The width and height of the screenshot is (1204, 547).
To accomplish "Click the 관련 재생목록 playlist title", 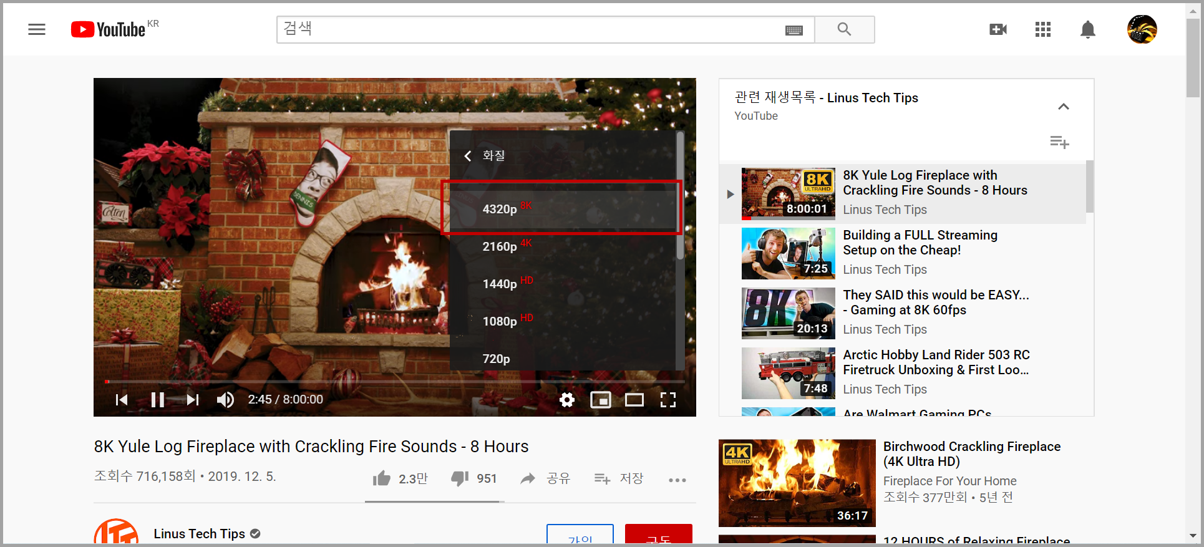I will [x=827, y=98].
